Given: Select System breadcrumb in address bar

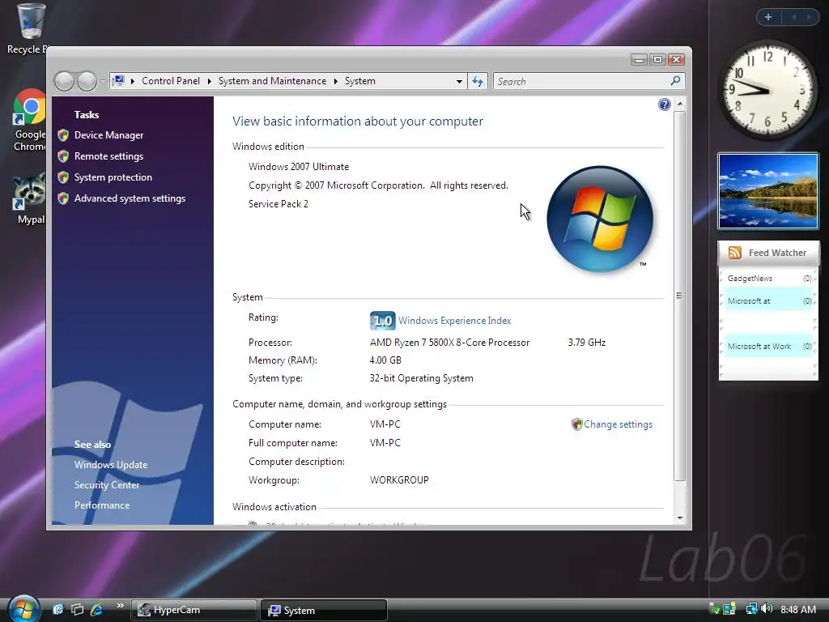Looking at the screenshot, I should (360, 81).
